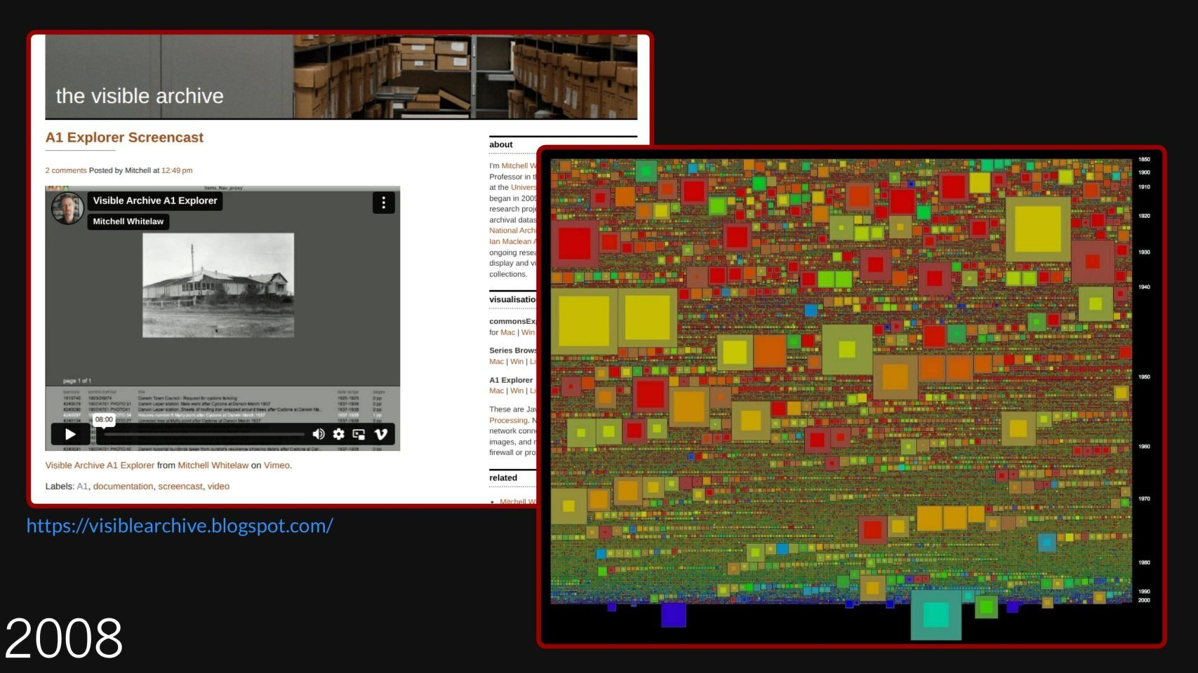Screen dimensions: 1198x673
Task: Download Series Browser 'Win' link
Action: (517, 362)
